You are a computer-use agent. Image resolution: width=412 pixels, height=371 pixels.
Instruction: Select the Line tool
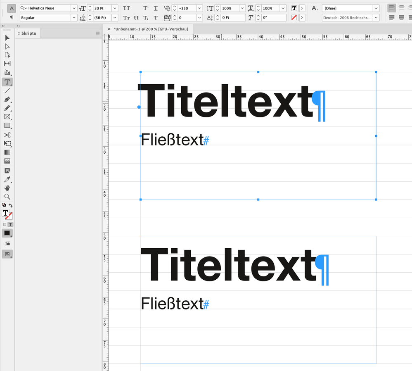click(x=7, y=91)
